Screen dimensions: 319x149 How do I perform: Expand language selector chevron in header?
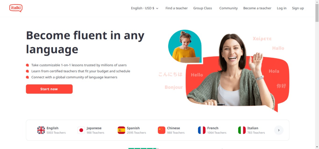click(157, 8)
